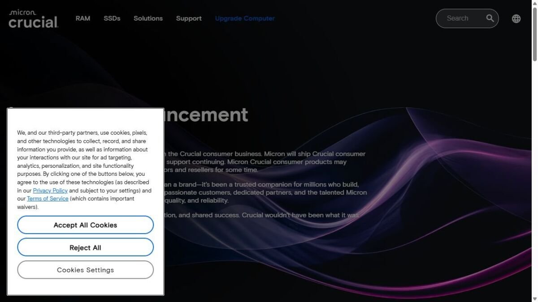Open Cookies Settings
Image resolution: width=538 pixels, height=302 pixels.
pyautogui.click(x=85, y=270)
